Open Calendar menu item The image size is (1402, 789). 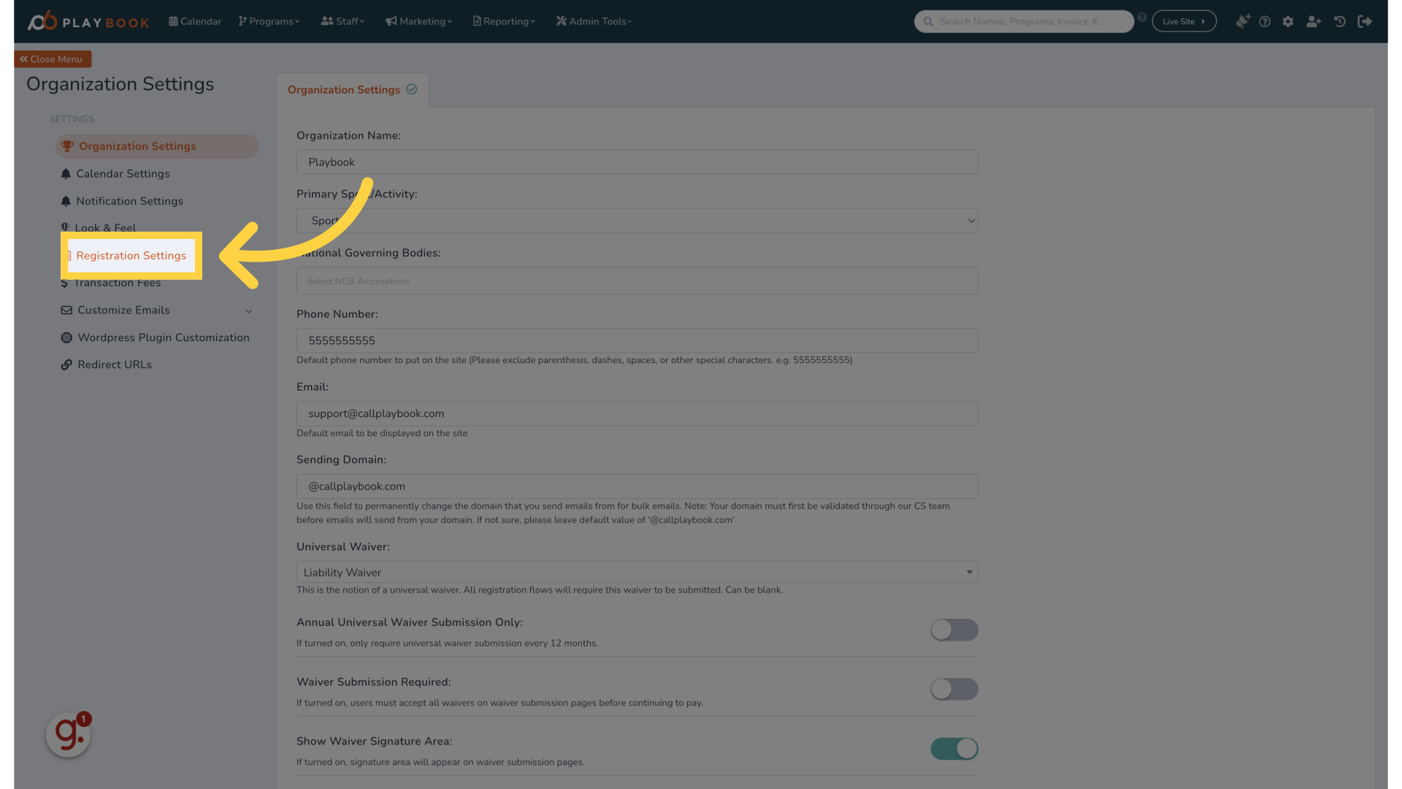click(x=194, y=21)
